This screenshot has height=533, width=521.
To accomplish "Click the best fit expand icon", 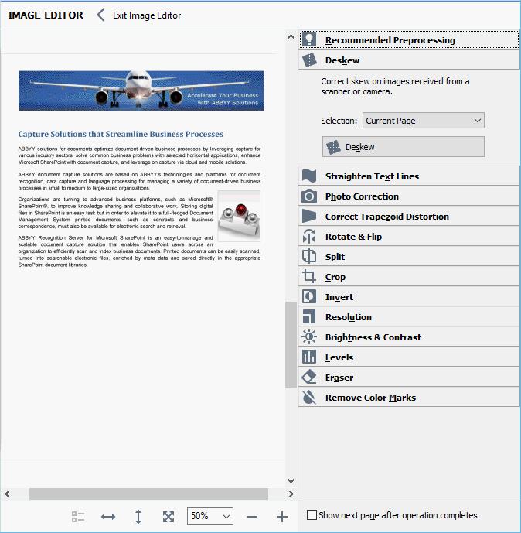I will (x=168, y=517).
